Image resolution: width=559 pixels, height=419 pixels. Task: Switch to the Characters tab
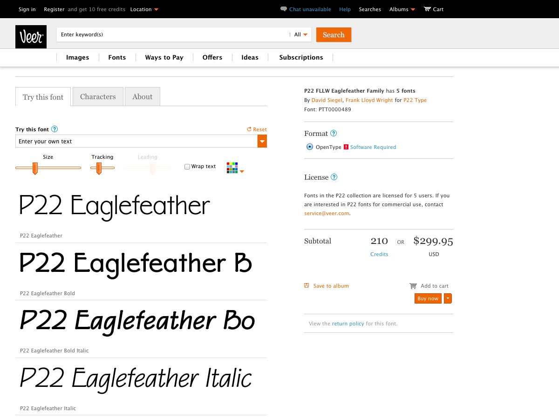click(98, 97)
